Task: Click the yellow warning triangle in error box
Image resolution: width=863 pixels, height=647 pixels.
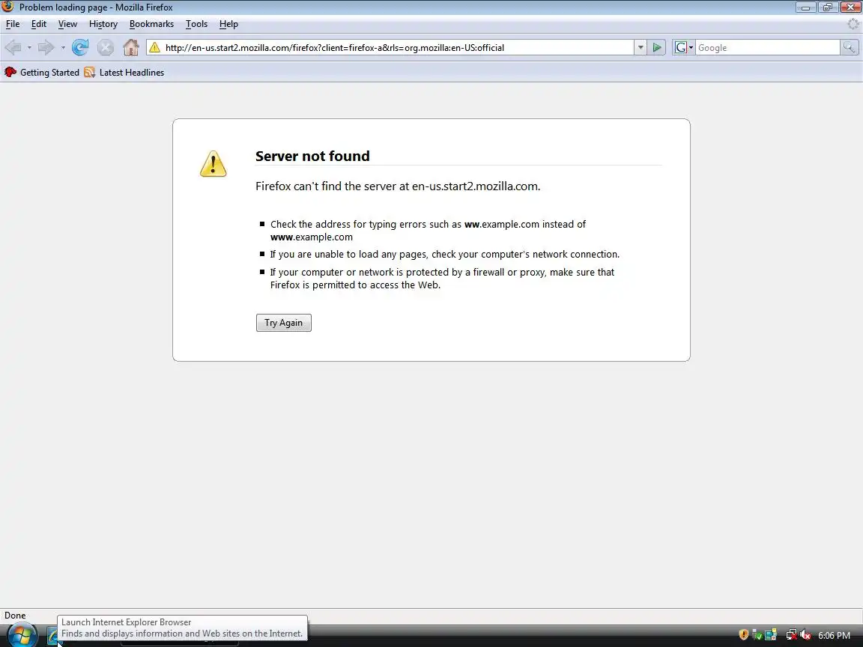Action: click(213, 164)
